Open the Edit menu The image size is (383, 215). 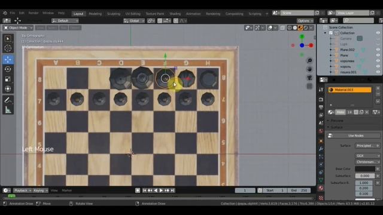click(22, 13)
